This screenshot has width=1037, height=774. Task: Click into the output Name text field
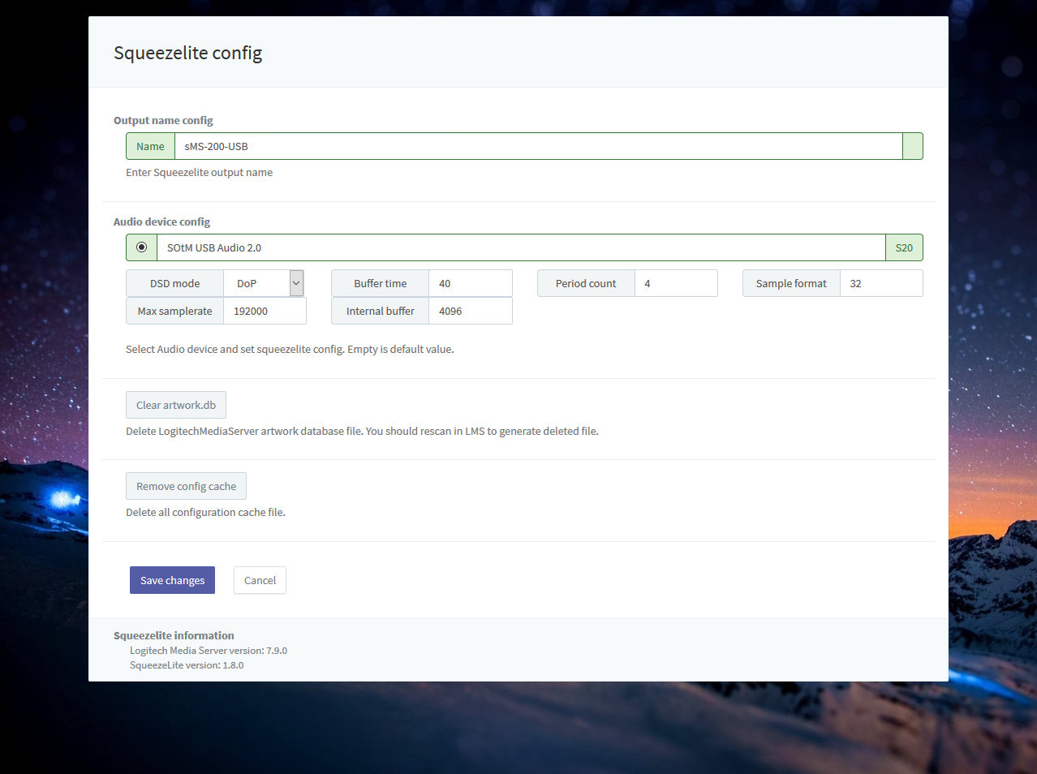(537, 146)
